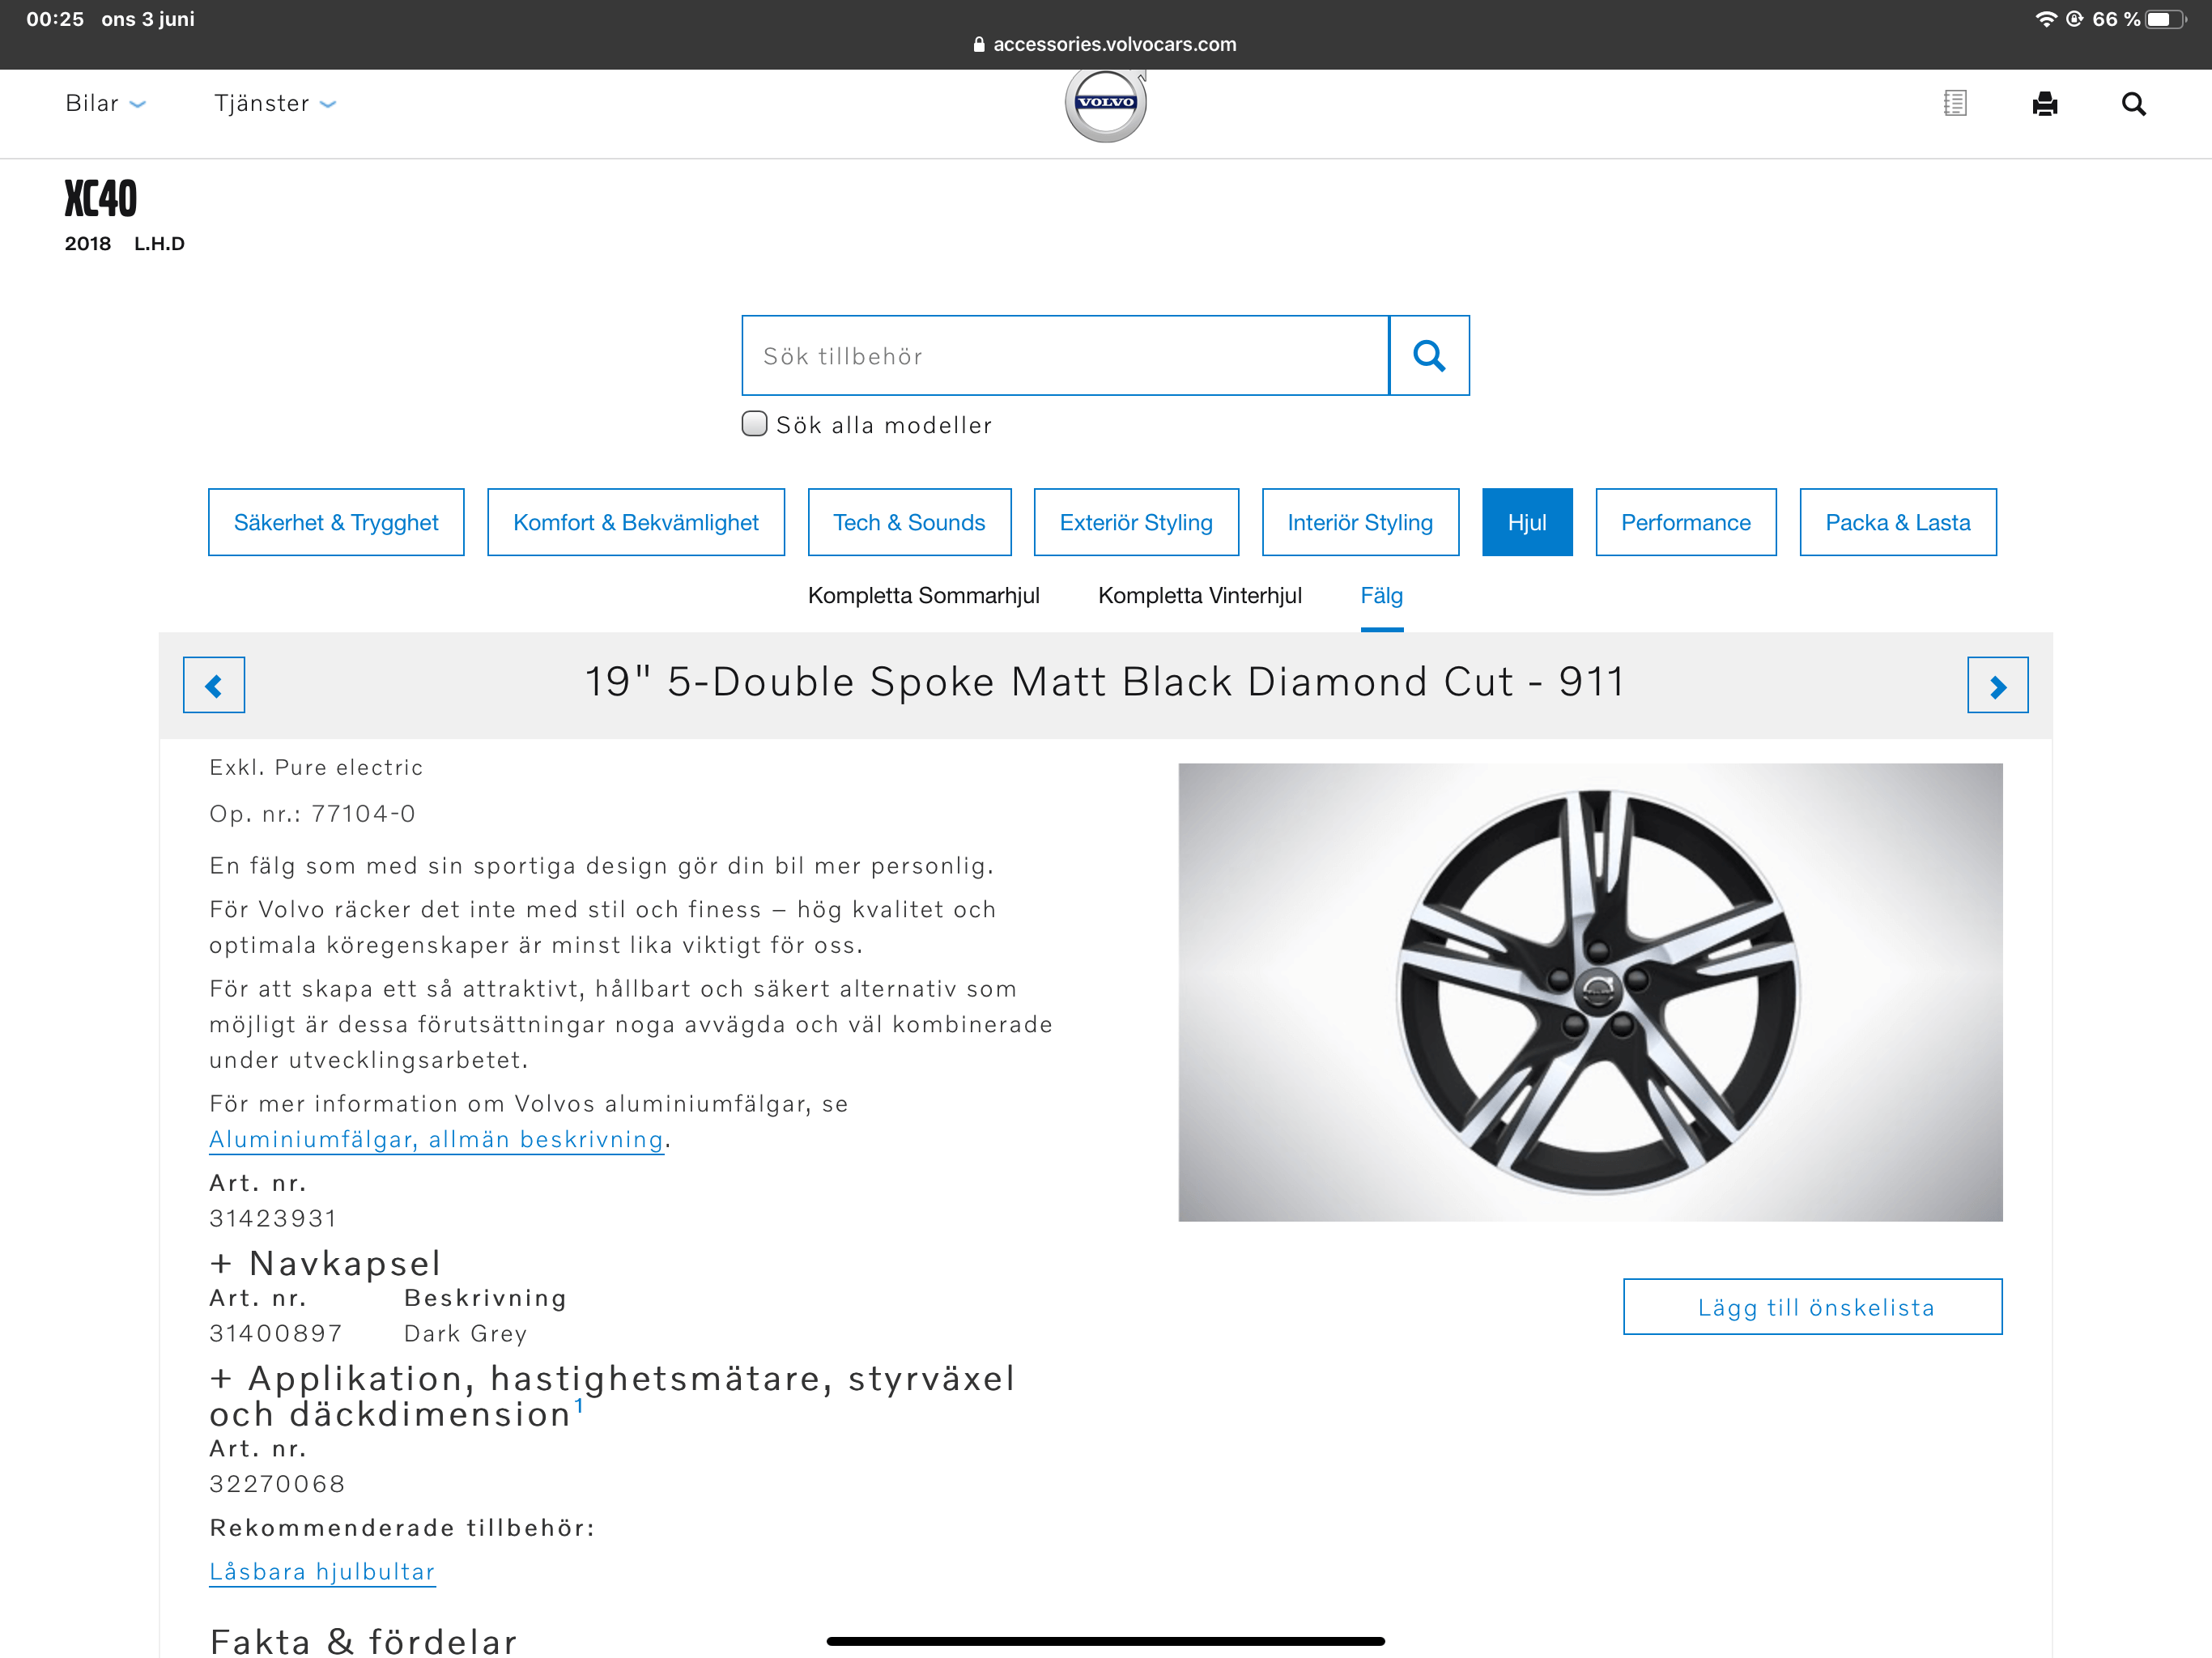The image size is (2212, 1658).
Task: Tap the padlock icon in address bar
Action: (x=979, y=44)
